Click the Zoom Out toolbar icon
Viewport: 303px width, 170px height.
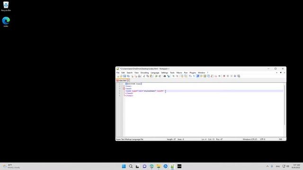177,76
